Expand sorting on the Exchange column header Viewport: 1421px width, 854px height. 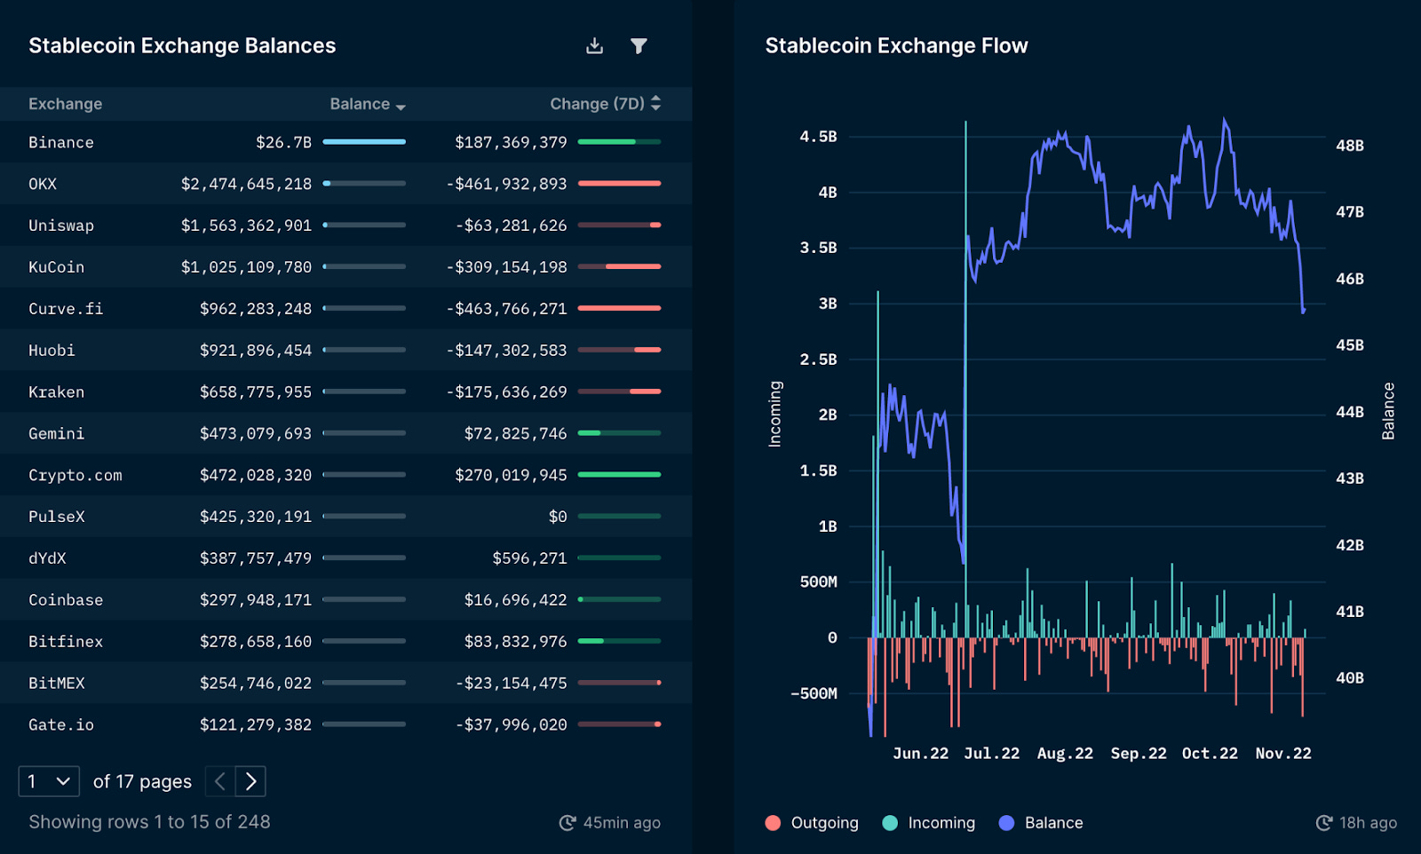tap(65, 103)
